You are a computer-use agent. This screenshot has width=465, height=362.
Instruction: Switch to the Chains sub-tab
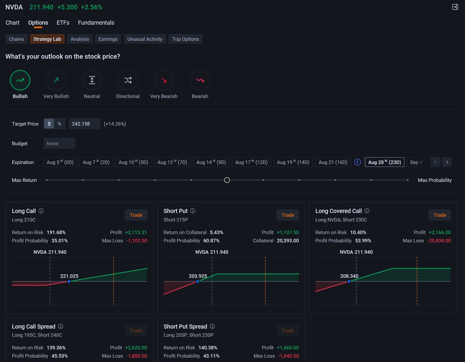pyautogui.click(x=16, y=39)
